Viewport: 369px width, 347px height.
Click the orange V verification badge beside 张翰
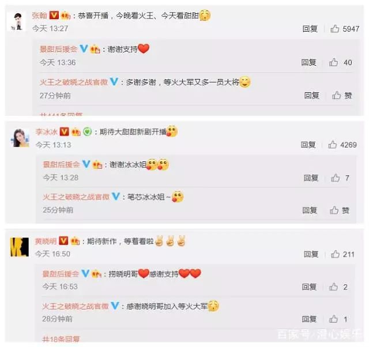[54, 16]
